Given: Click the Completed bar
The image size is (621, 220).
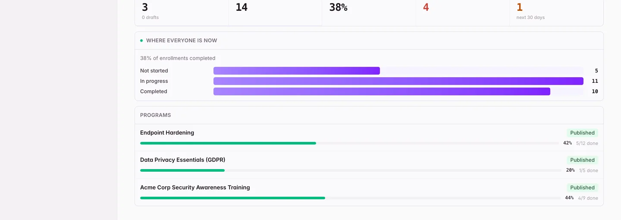Looking at the screenshot, I should pyautogui.click(x=382, y=91).
